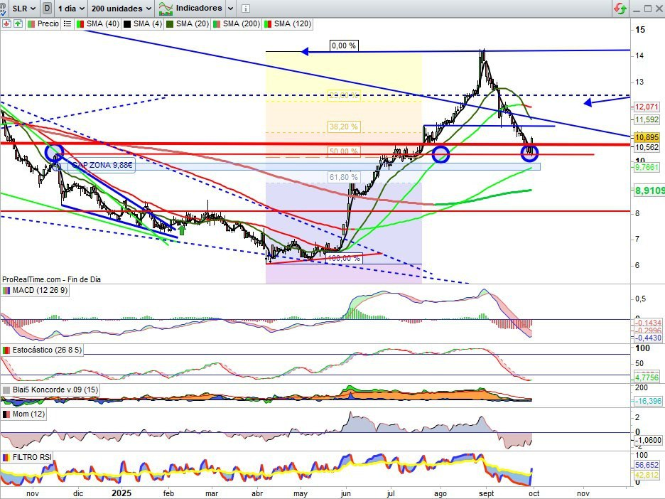The image size is (665, 499).
Task: Click the red-green refresh arrows icon
Action: click(620, 9)
